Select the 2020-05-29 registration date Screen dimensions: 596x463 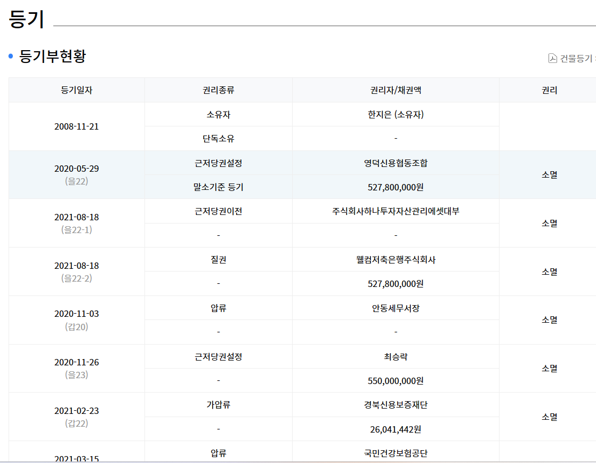[76, 169]
